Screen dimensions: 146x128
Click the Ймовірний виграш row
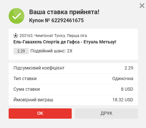[73, 100]
